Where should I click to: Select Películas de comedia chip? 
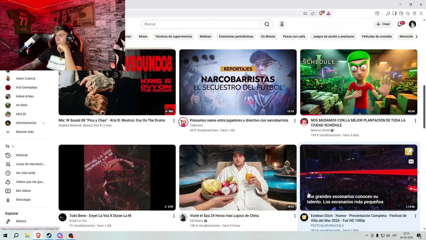pyautogui.click(x=377, y=36)
